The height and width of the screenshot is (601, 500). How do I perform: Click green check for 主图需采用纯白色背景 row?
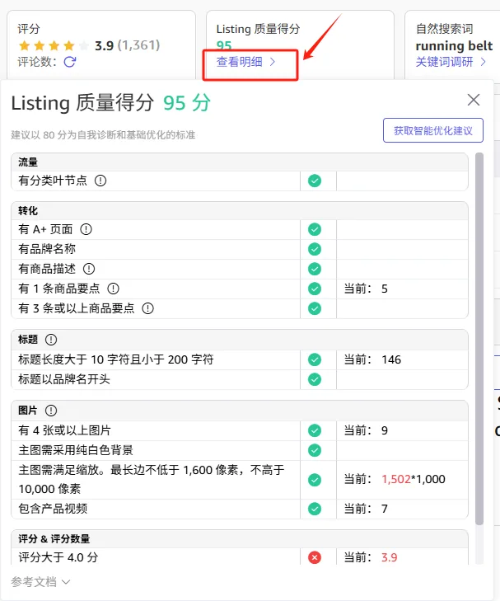click(315, 450)
